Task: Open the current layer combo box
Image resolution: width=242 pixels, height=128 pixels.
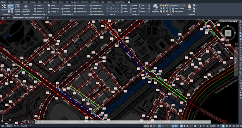Action: (x=173, y=5)
